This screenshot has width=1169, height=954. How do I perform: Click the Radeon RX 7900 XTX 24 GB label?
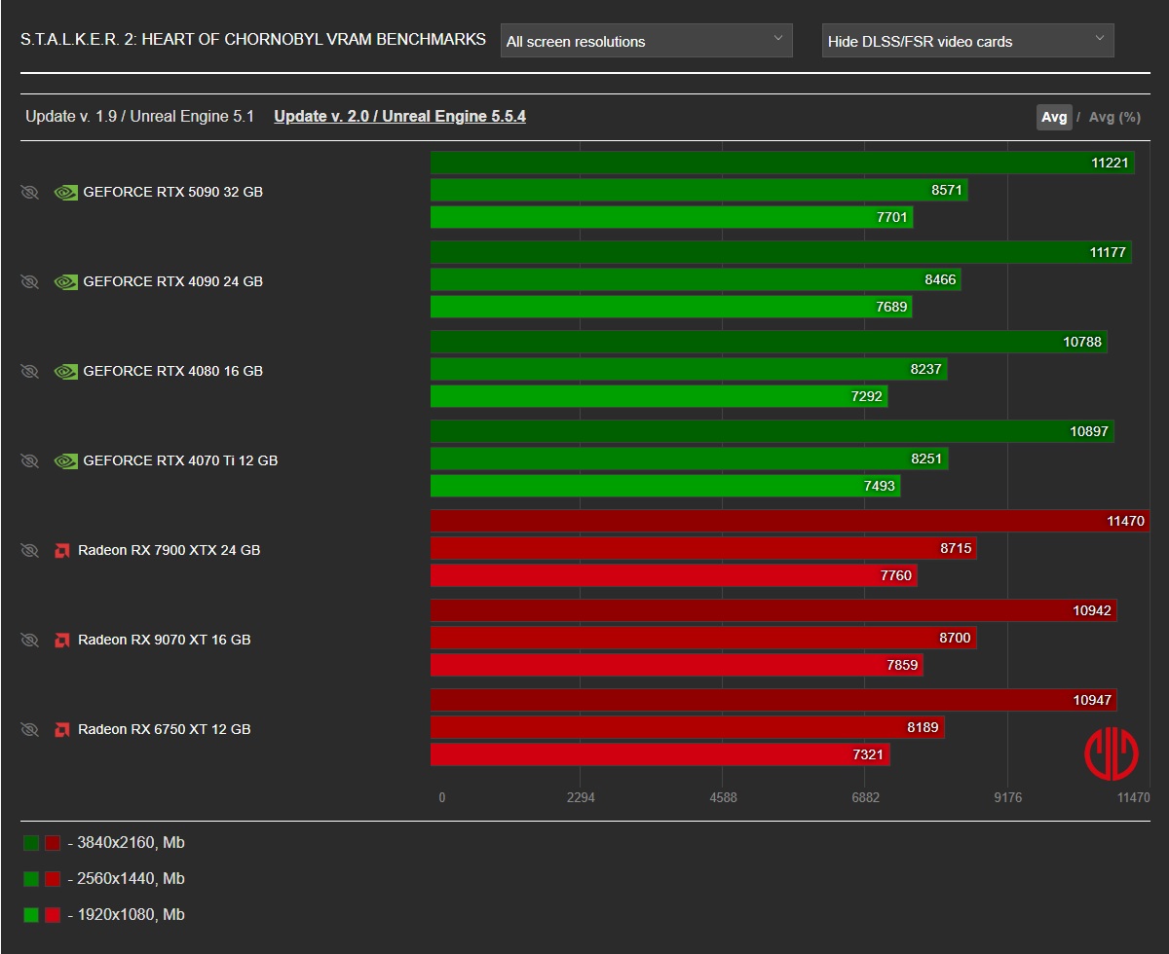point(169,550)
